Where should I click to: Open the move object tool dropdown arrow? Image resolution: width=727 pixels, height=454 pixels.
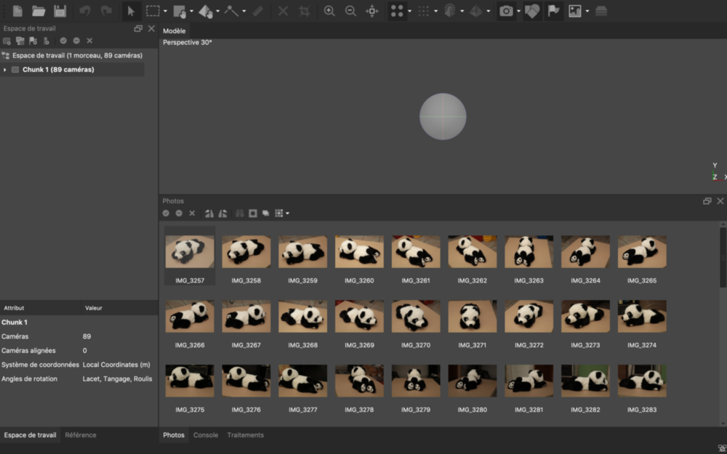[217, 11]
